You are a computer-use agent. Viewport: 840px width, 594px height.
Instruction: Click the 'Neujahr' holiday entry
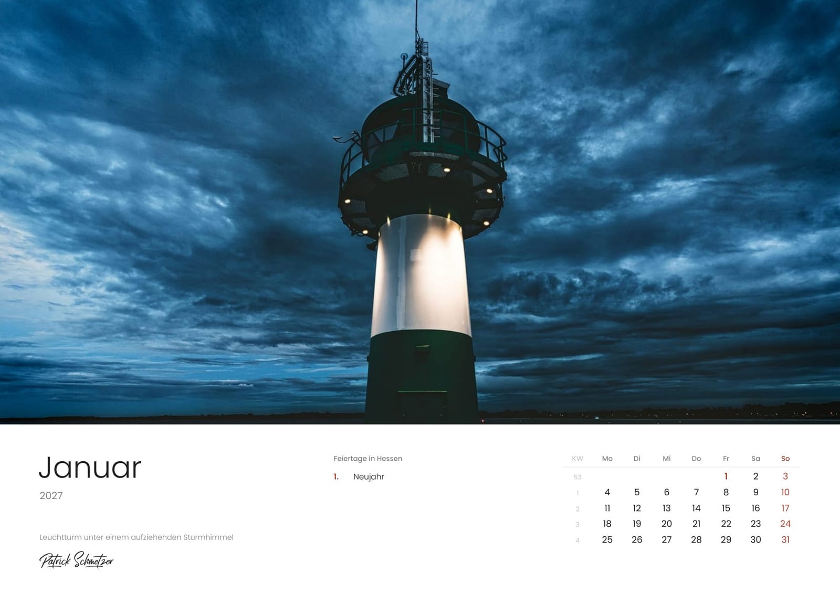[369, 476]
